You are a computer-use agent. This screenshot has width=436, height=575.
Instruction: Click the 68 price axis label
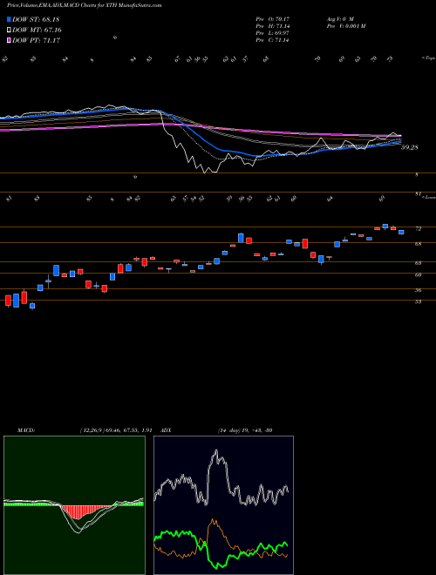418,243
